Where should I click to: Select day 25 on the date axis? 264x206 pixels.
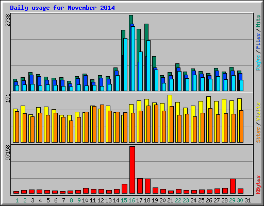tap(201, 200)
